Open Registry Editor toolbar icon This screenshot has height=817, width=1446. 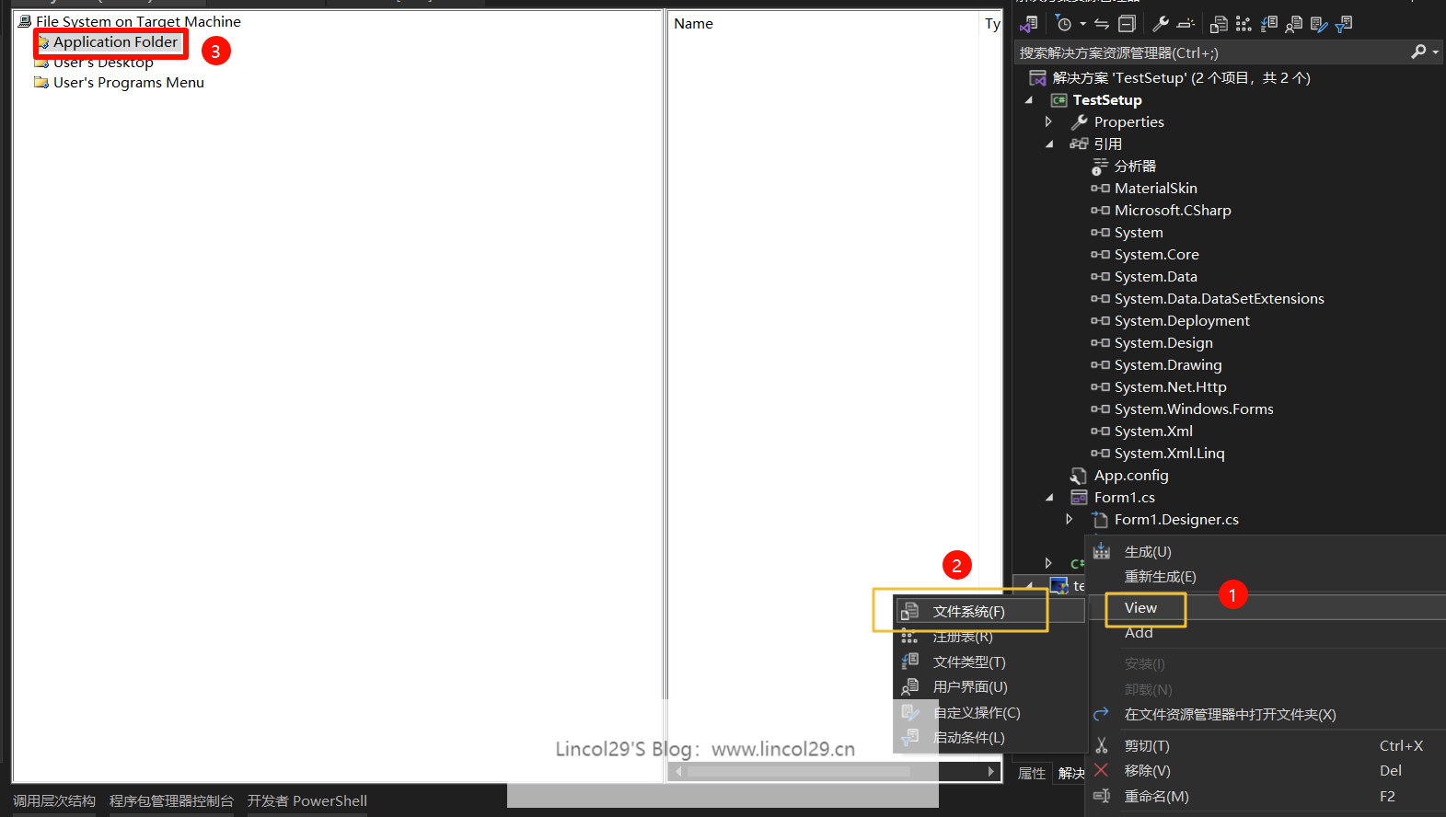[x=1244, y=24]
